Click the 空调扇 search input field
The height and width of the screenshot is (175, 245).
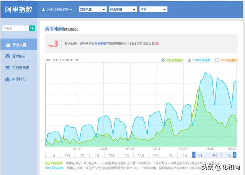tap(16, 28)
